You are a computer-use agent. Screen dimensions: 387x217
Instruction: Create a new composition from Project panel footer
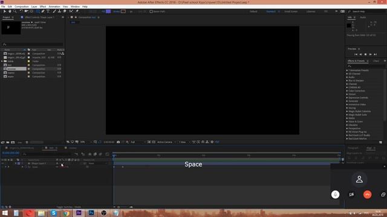(x=13, y=142)
